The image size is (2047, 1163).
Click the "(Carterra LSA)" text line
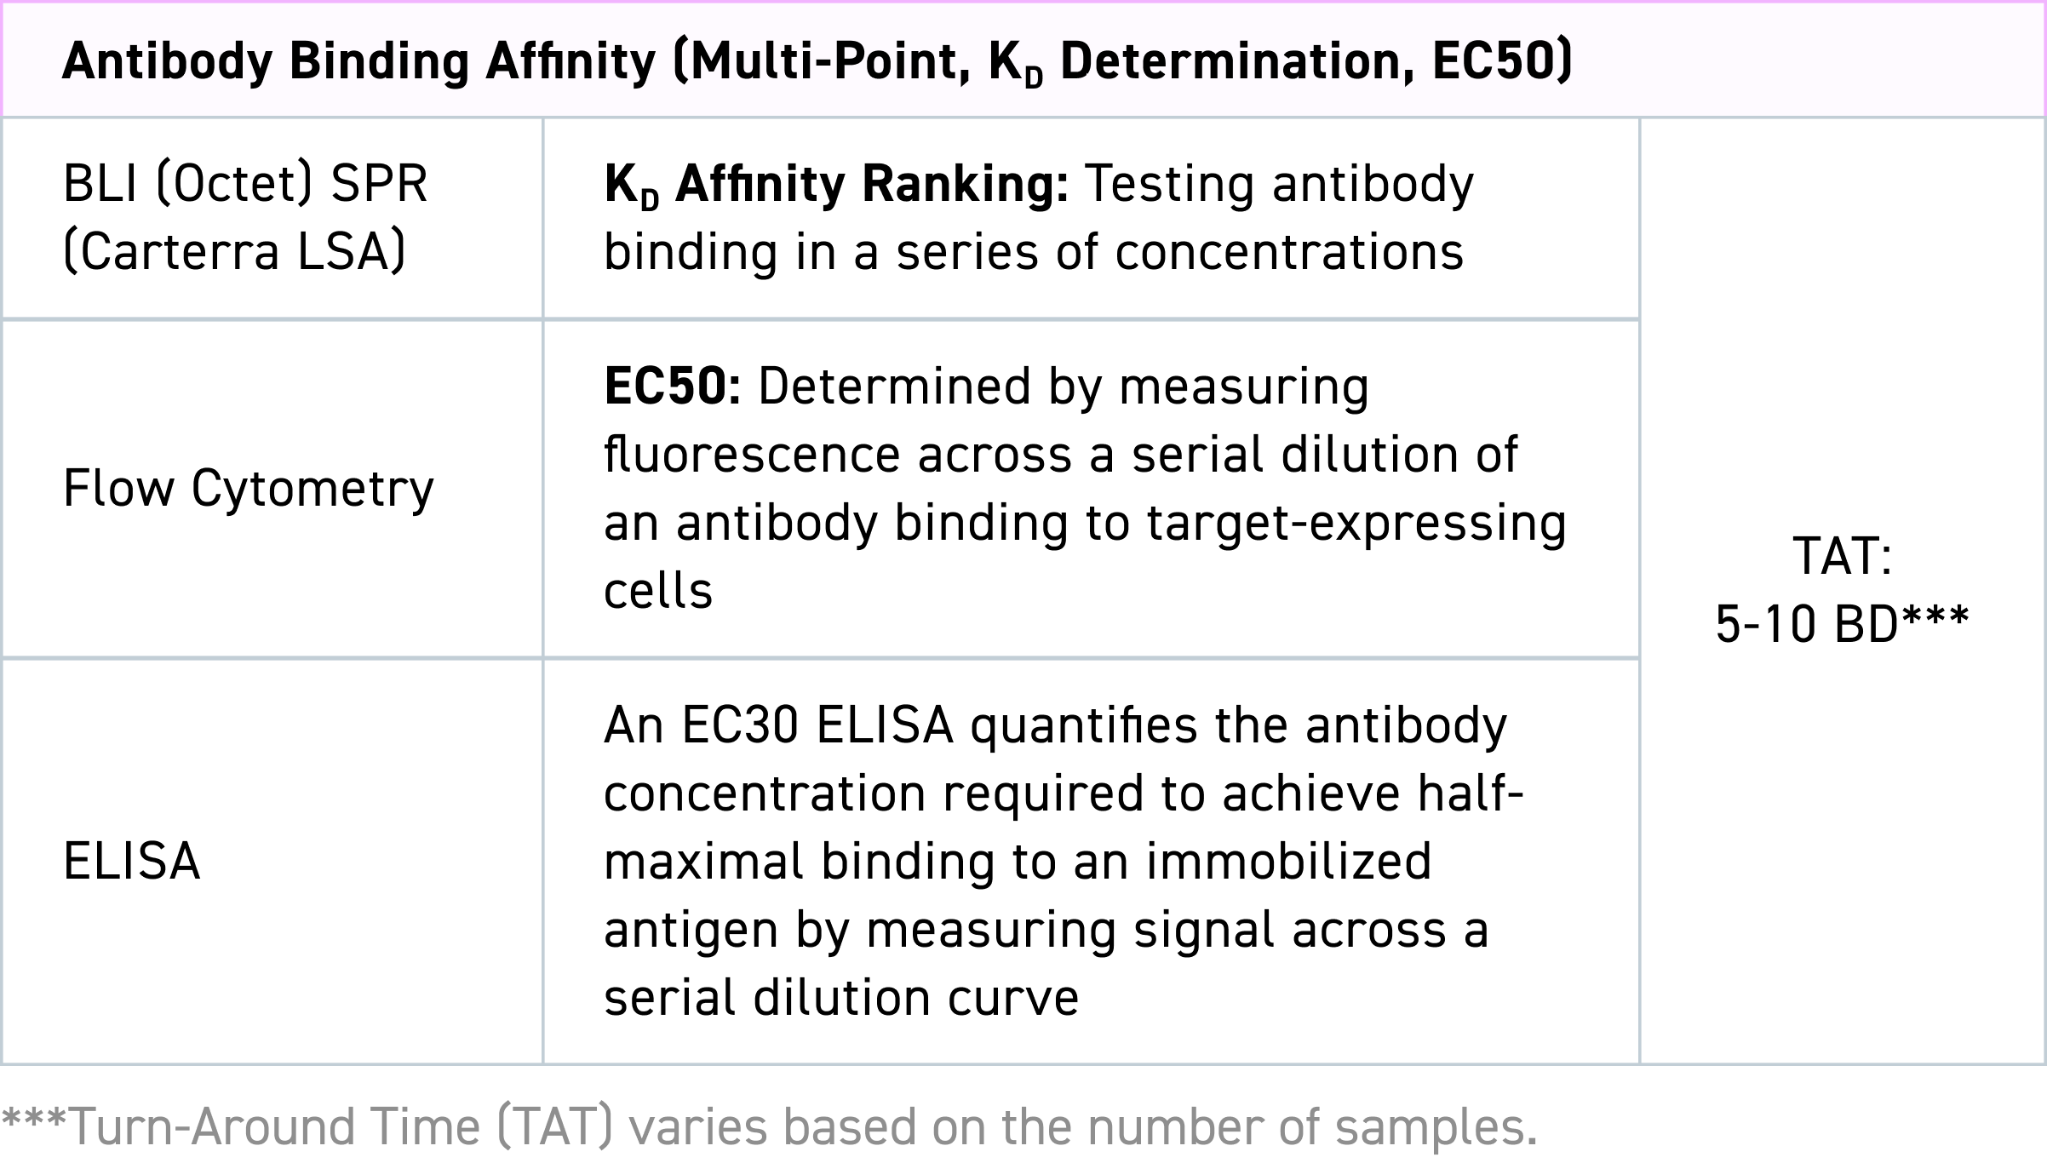click(x=234, y=251)
